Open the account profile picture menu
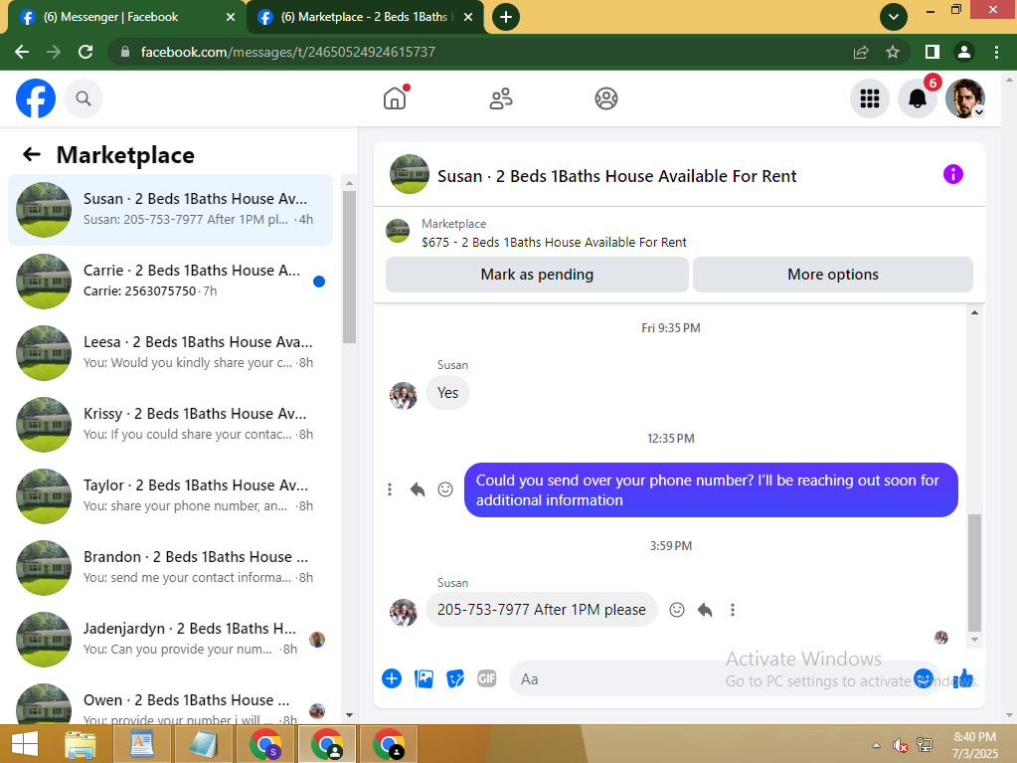1017x763 pixels. point(965,98)
